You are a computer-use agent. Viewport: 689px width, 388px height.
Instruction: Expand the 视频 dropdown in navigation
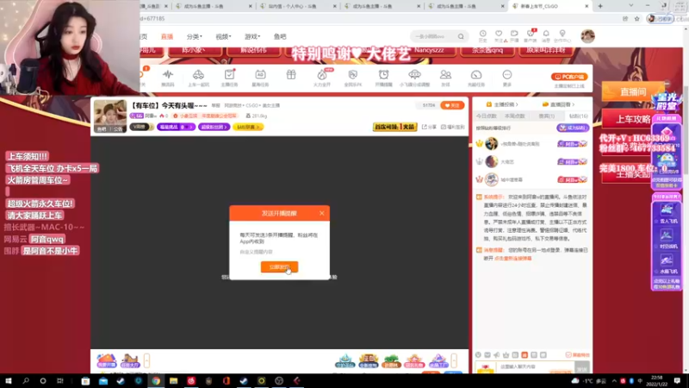pyautogui.click(x=223, y=36)
